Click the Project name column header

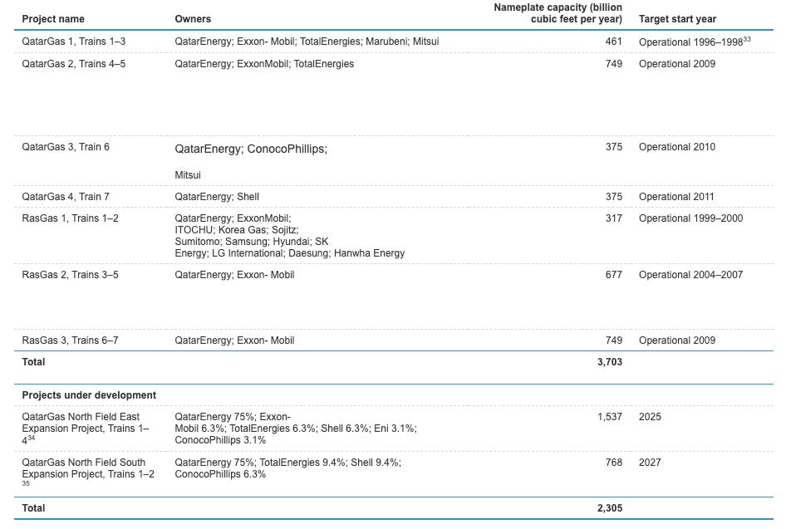[53, 19]
